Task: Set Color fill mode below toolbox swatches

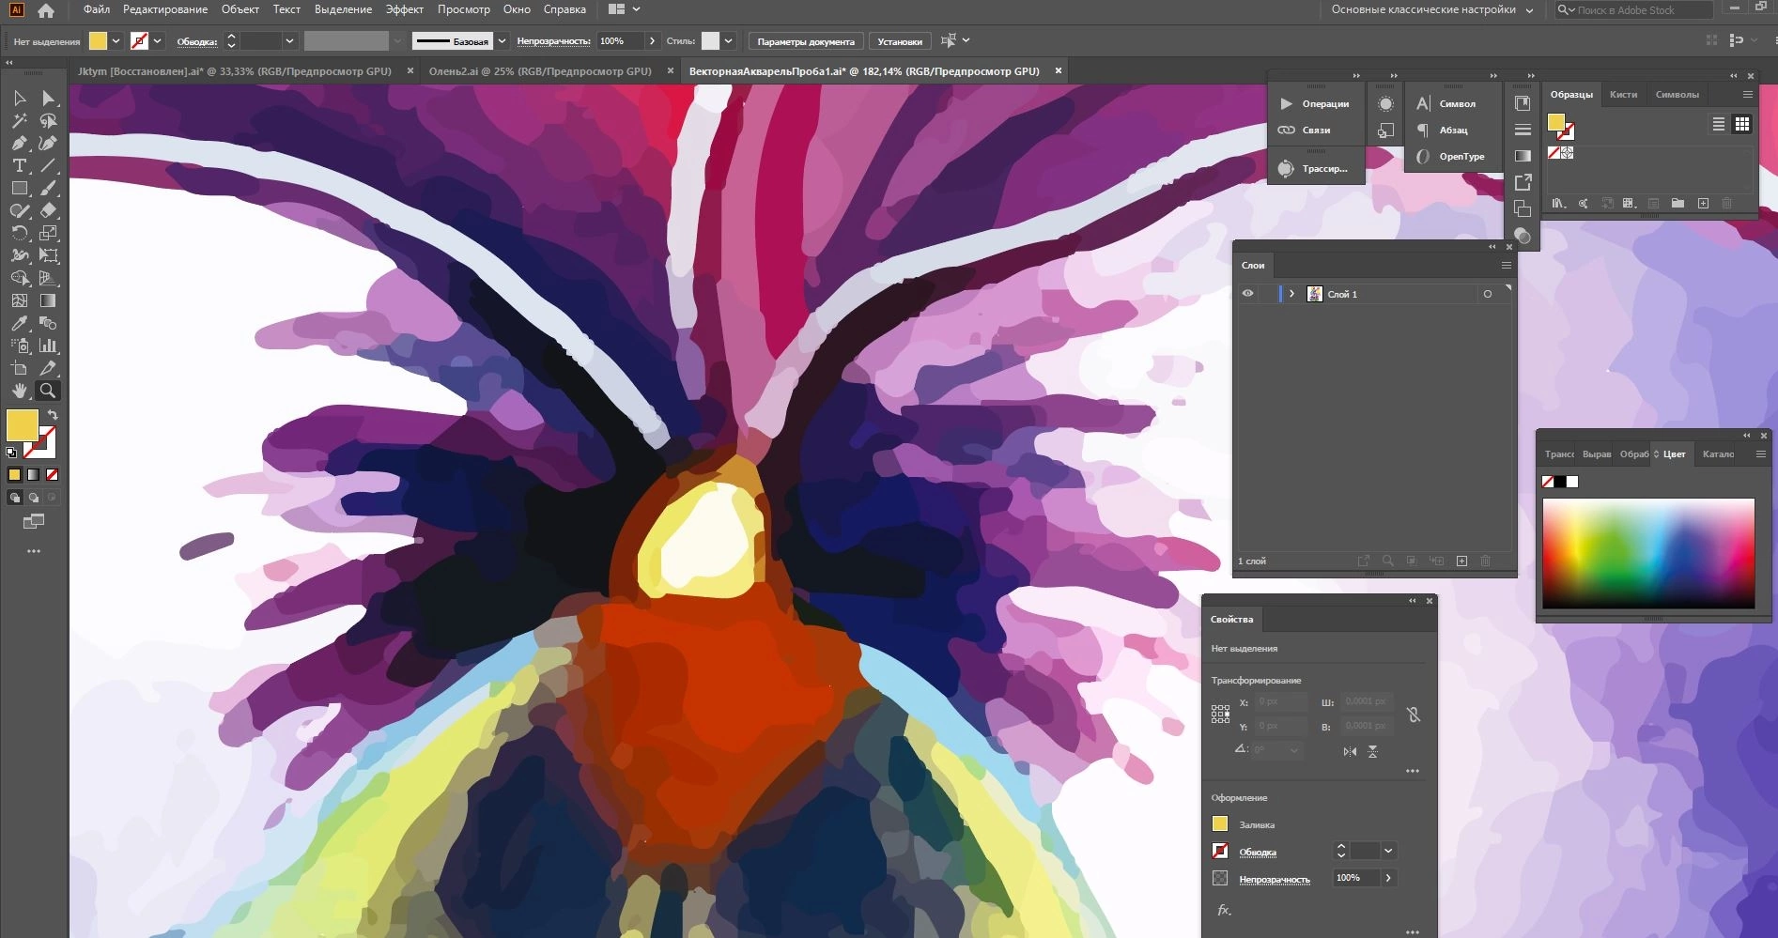Action: coord(14,474)
